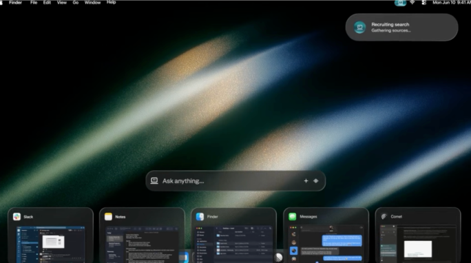
Task: Click the Slack app icon
Action: coord(17,216)
